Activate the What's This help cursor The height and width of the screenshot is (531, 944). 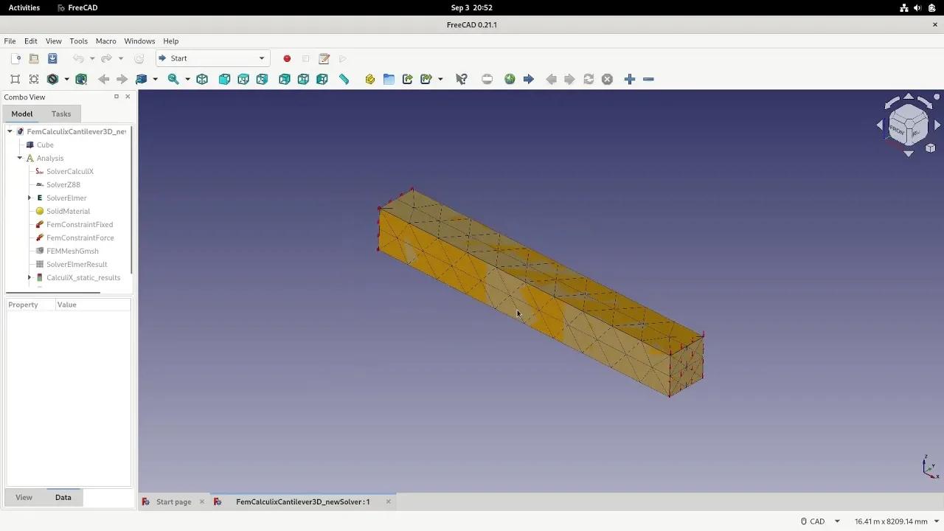pyautogui.click(x=462, y=79)
